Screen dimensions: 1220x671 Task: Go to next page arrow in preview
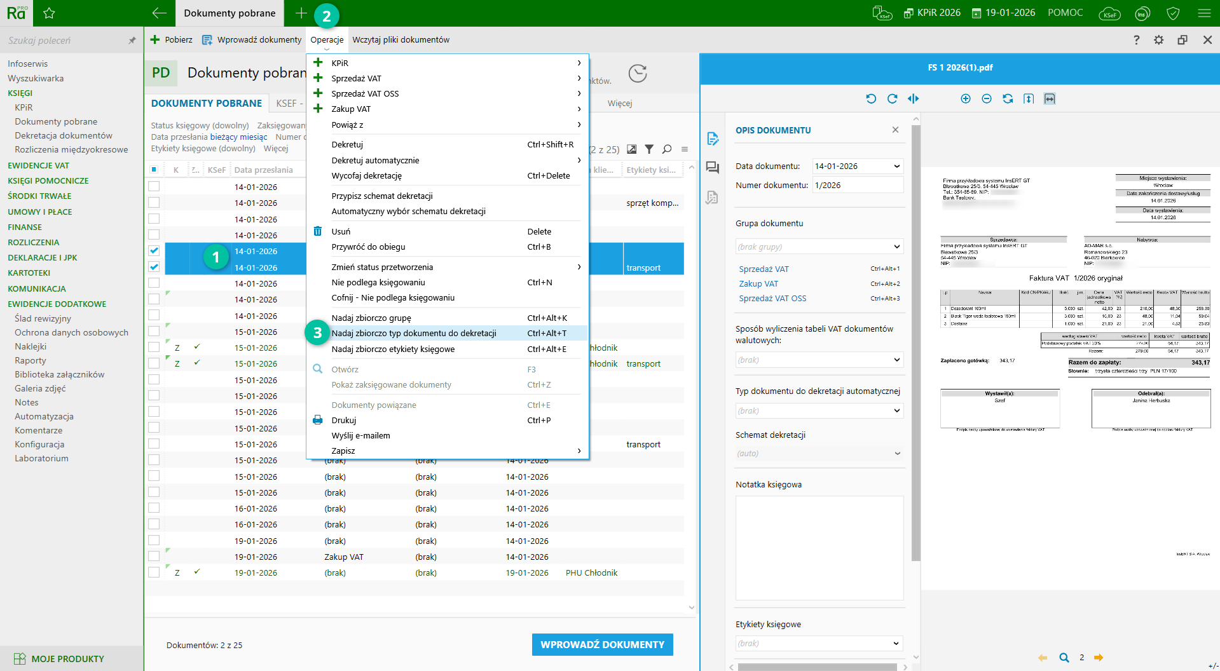coord(1099,658)
